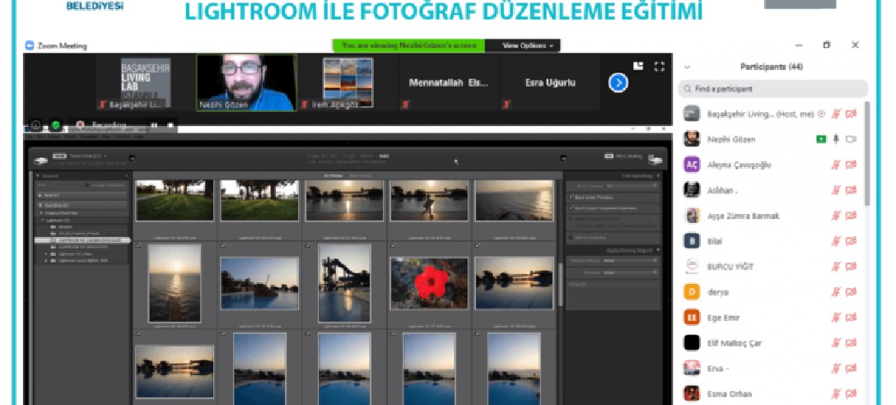Click the green encryption shield icon
Image resolution: width=896 pixels, height=405 pixels.
pyautogui.click(x=55, y=124)
